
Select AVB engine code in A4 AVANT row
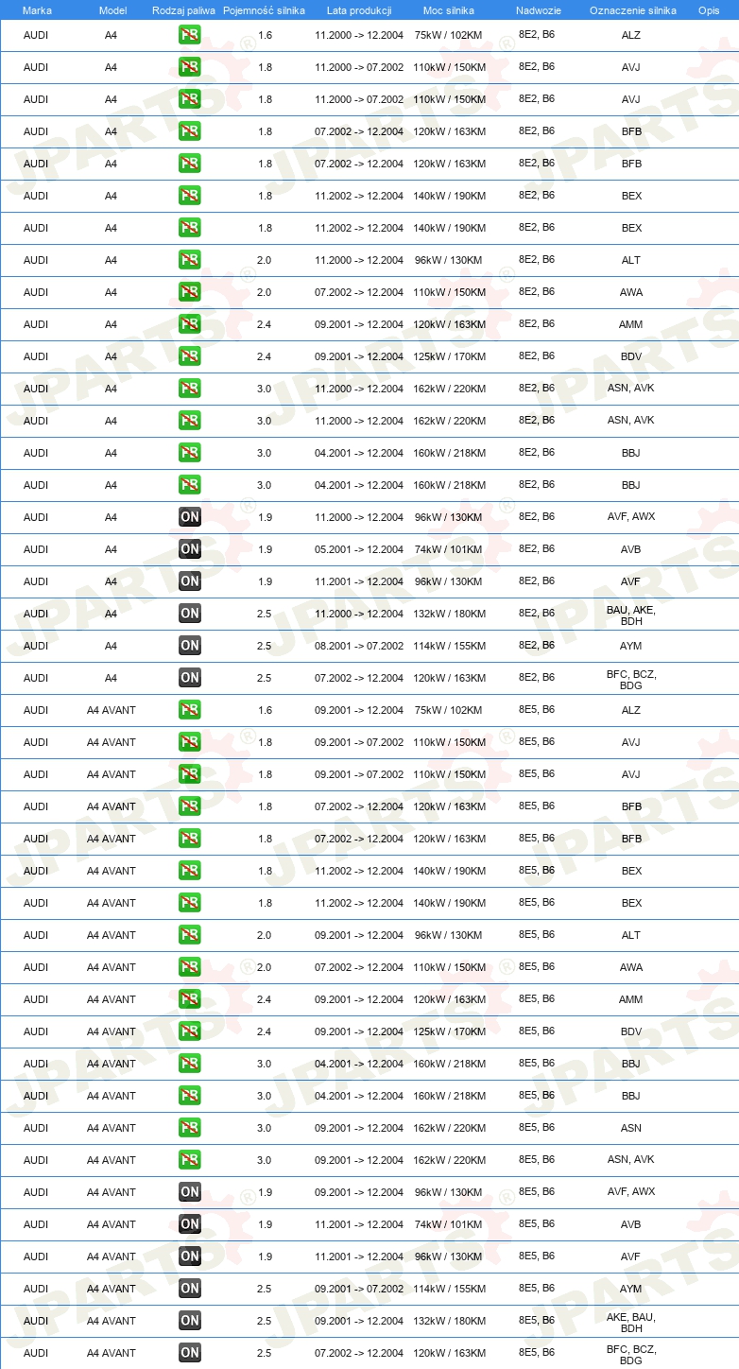(x=631, y=1224)
